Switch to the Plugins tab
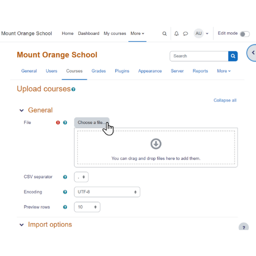 [x=122, y=71]
